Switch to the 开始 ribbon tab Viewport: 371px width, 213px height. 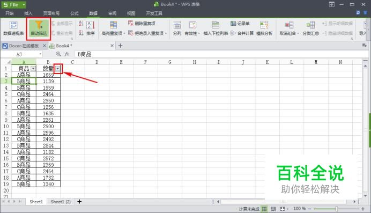point(10,13)
